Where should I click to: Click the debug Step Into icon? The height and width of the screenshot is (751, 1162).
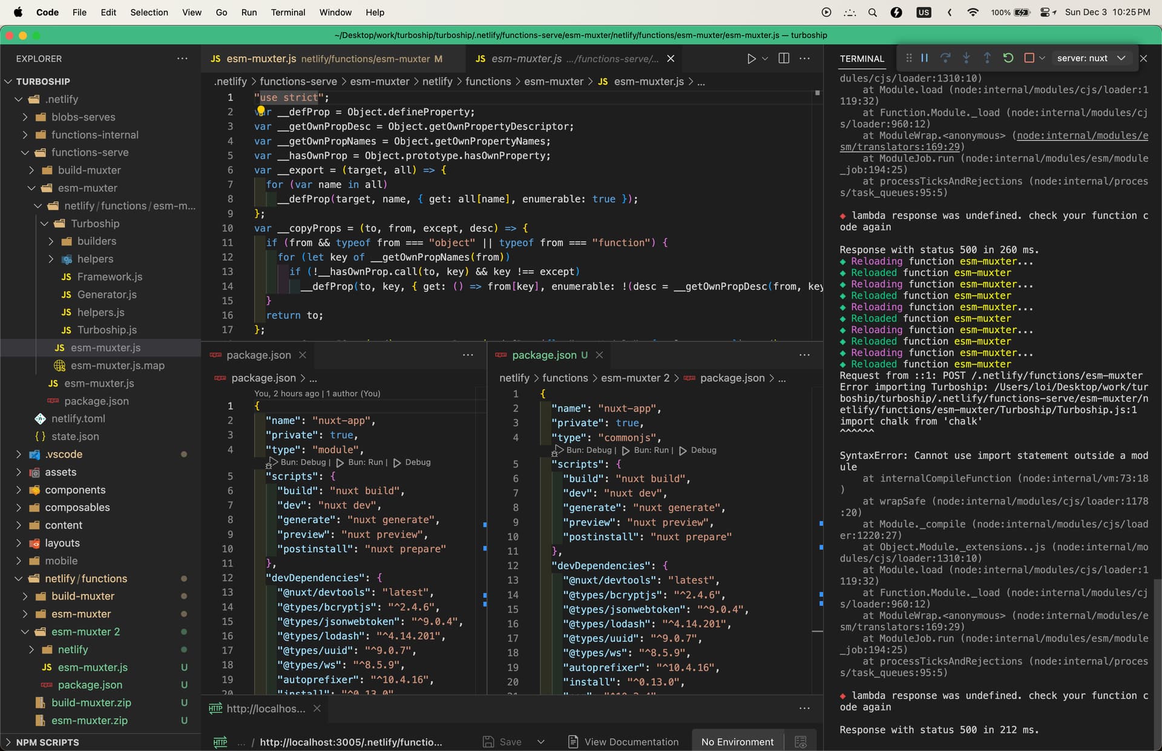point(966,58)
